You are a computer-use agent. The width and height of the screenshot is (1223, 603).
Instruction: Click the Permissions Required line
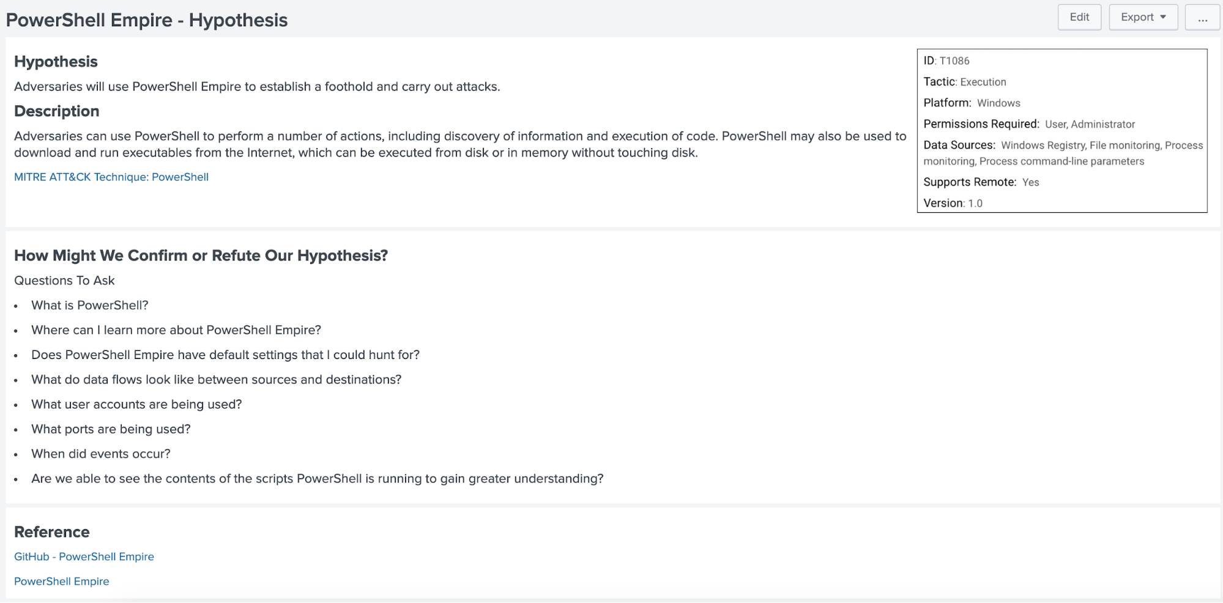tap(1029, 124)
